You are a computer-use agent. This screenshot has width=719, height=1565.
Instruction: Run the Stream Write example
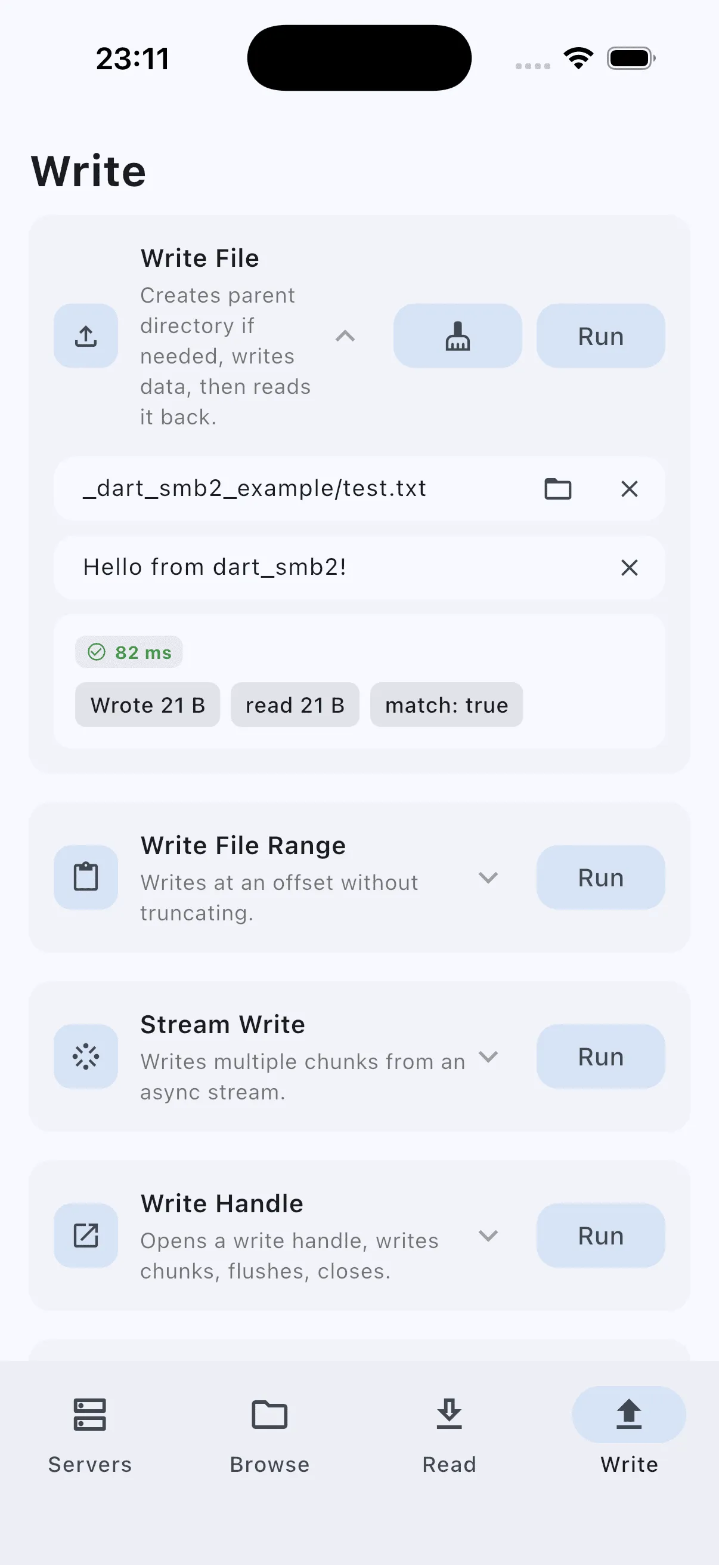(x=601, y=1056)
